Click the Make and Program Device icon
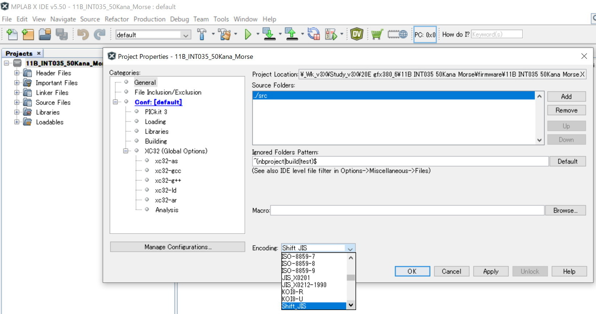The width and height of the screenshot is (596, 314). (x=269, y=34)
